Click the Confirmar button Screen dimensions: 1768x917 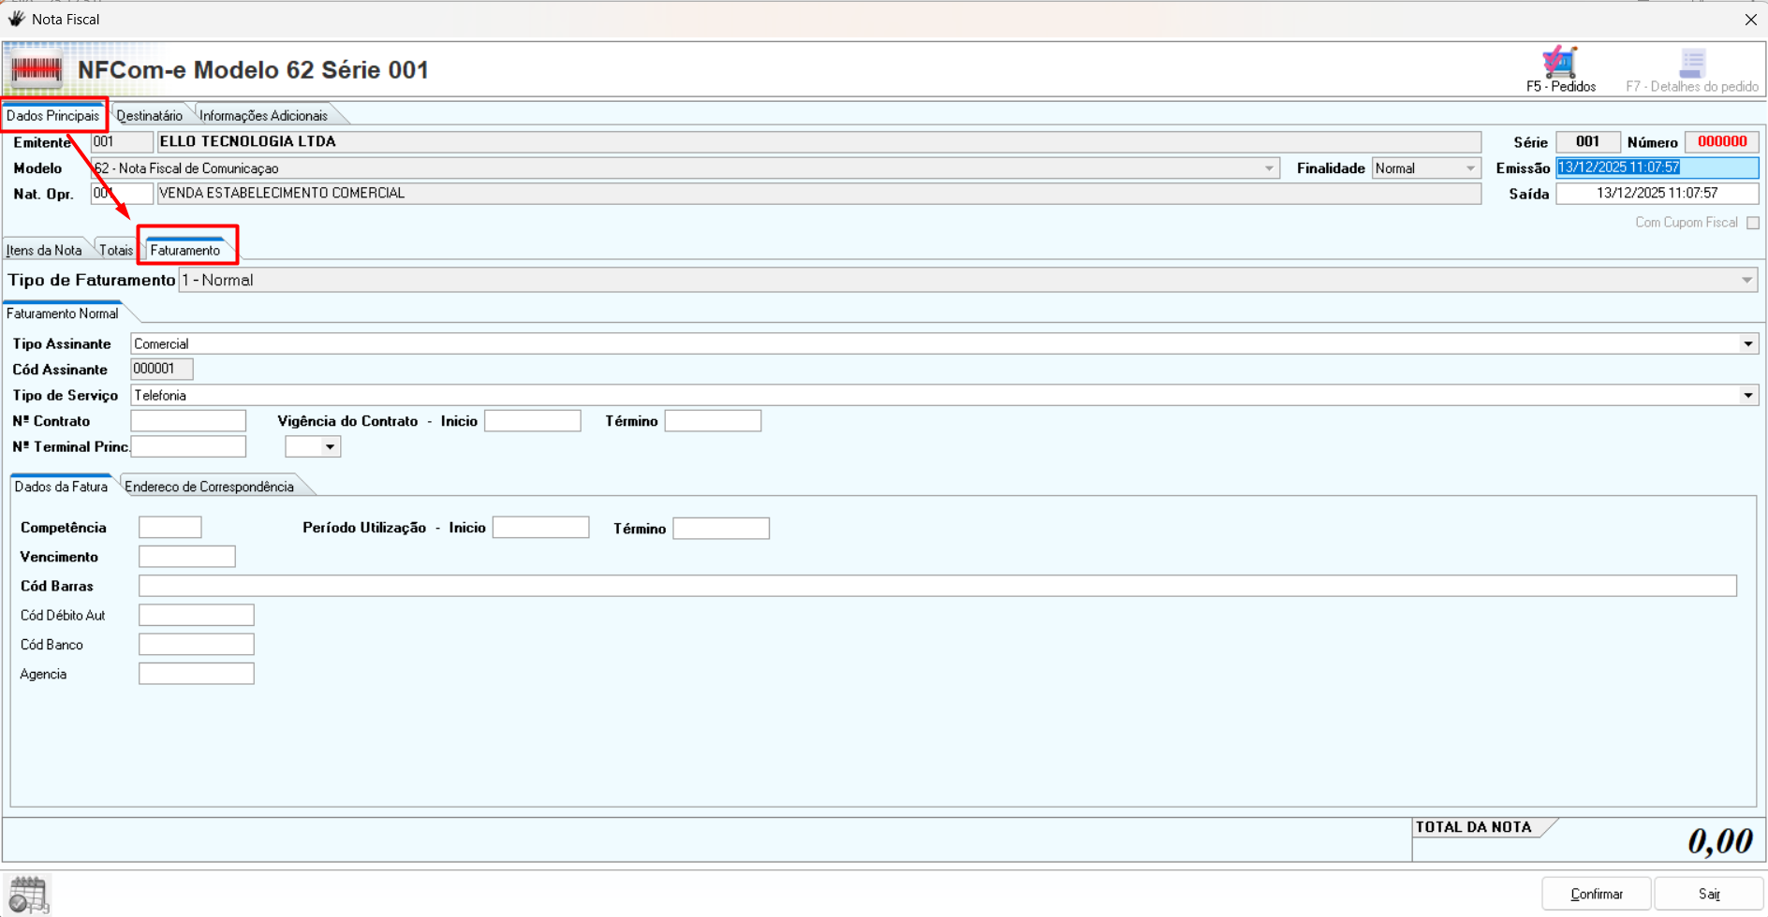pyautogui.click(x=1596, y=894)
